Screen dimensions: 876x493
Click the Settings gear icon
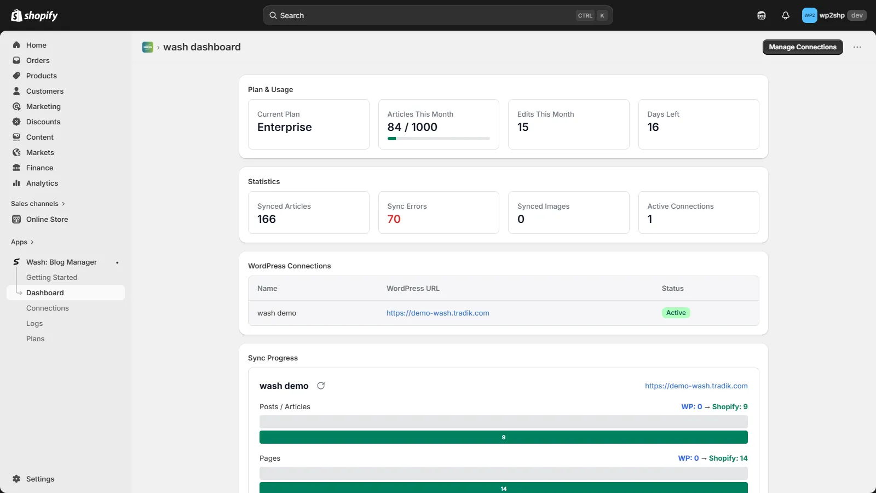click(16, 479)
